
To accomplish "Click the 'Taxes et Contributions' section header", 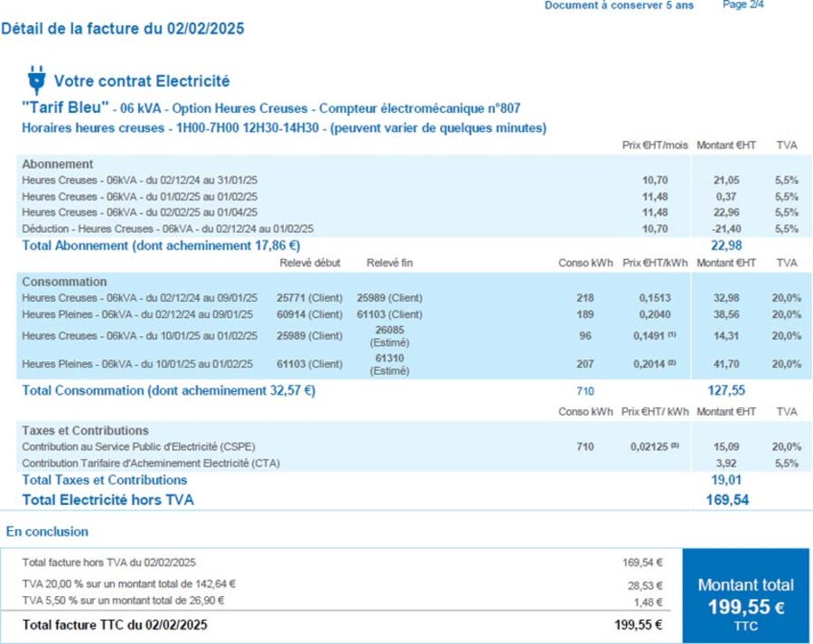I will 85,431.
